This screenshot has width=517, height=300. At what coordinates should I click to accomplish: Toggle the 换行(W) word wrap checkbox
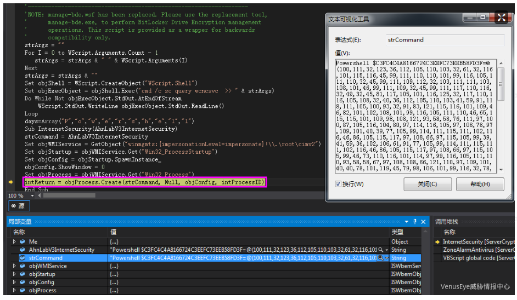point(338,184)
